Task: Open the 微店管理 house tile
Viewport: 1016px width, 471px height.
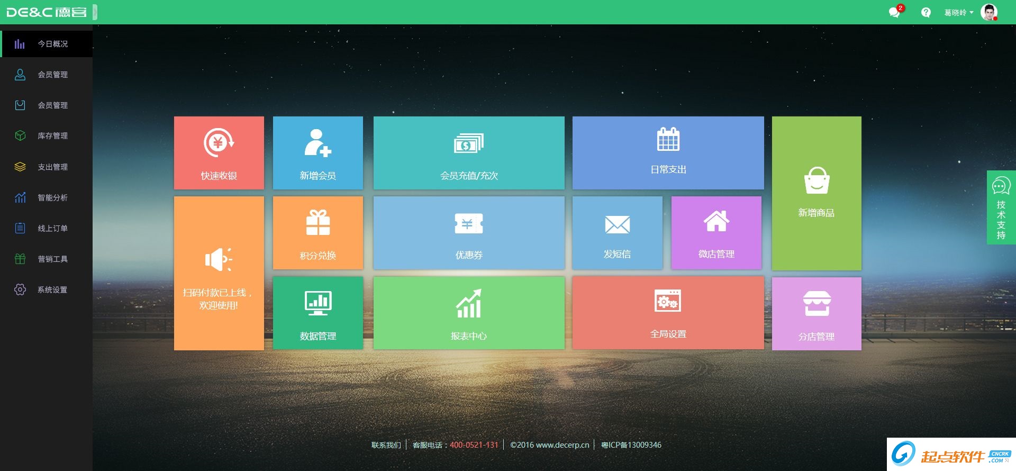Action: pos(716,233)
